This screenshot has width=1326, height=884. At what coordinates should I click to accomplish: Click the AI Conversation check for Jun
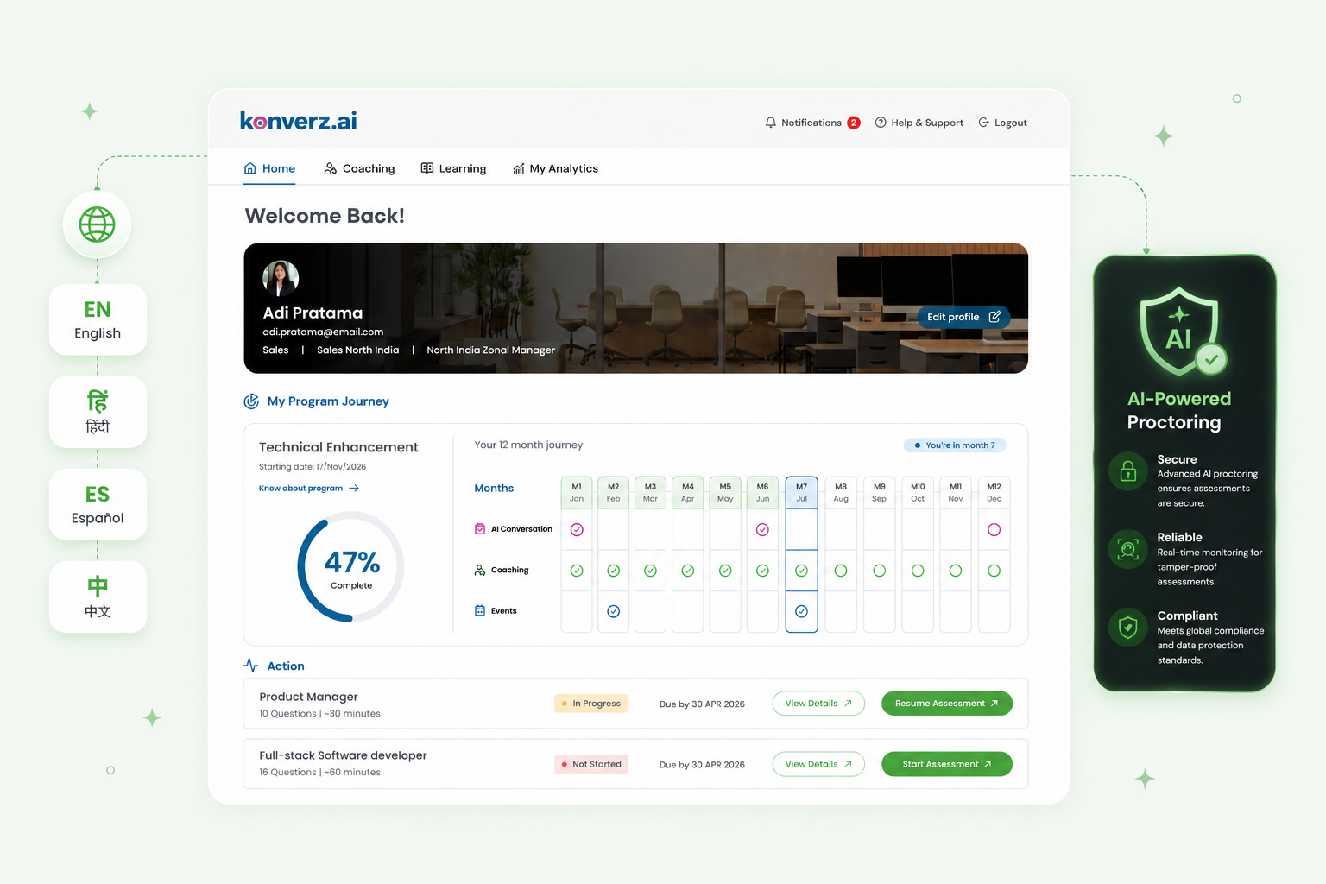pyautogui.click(x=762, y=530)
